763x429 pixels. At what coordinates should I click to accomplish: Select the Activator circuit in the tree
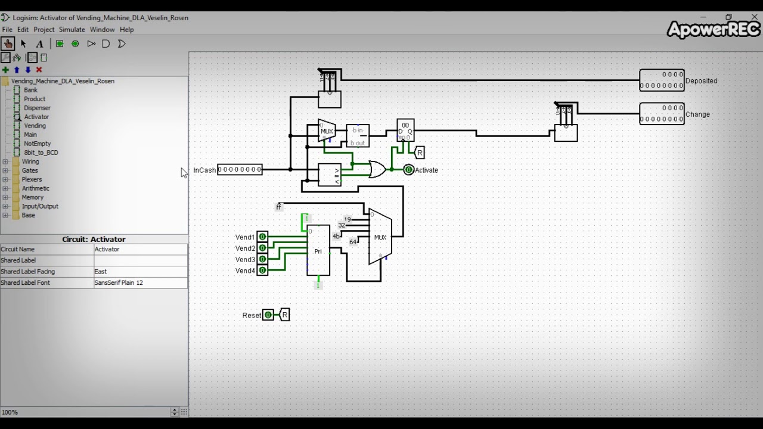[36, 117]
